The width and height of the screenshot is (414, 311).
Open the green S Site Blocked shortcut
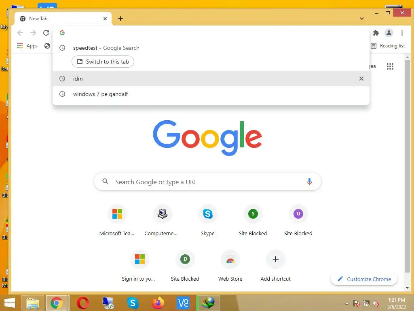(253, 220)
